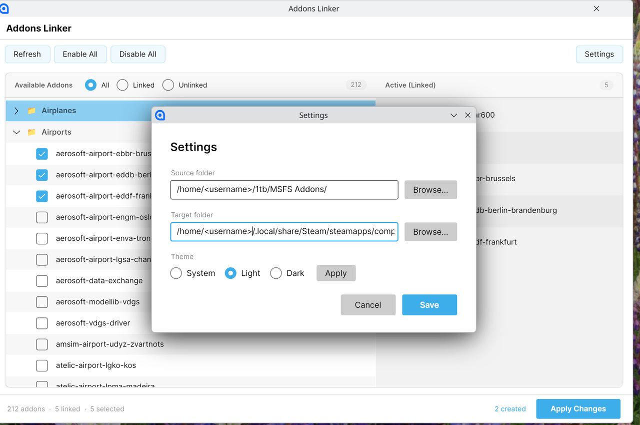Click the Active linked count badge showing 5

606,85
